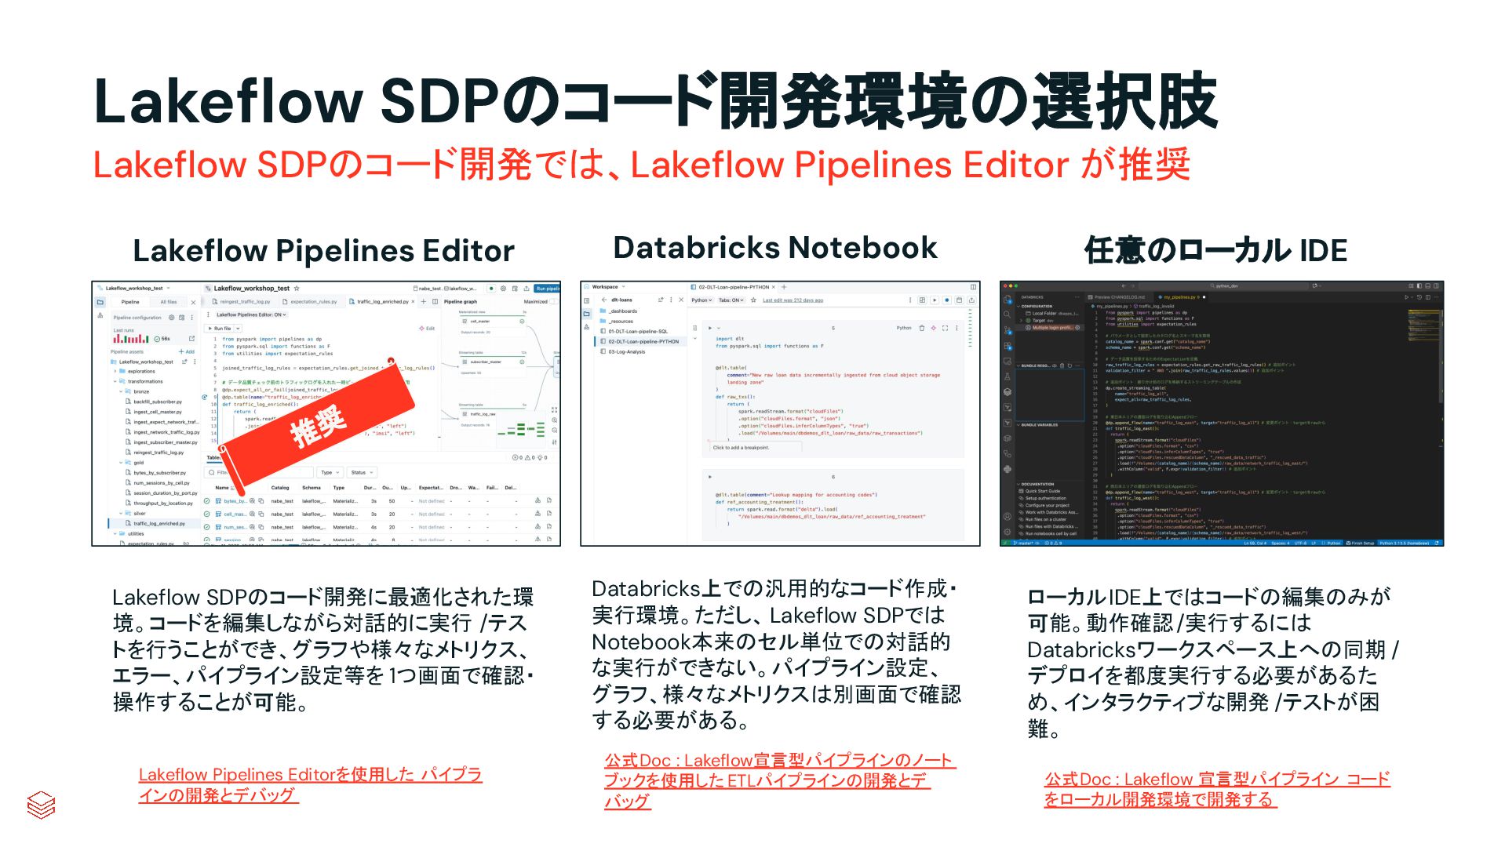This screenshot has height=847, width=1505.
Task: Open last runs in new window icon
Action: [x=191, y=339]
